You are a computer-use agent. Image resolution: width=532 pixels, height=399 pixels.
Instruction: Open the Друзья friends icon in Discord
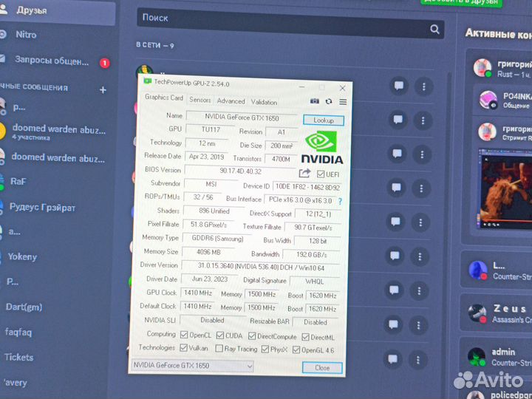(4, 9)
